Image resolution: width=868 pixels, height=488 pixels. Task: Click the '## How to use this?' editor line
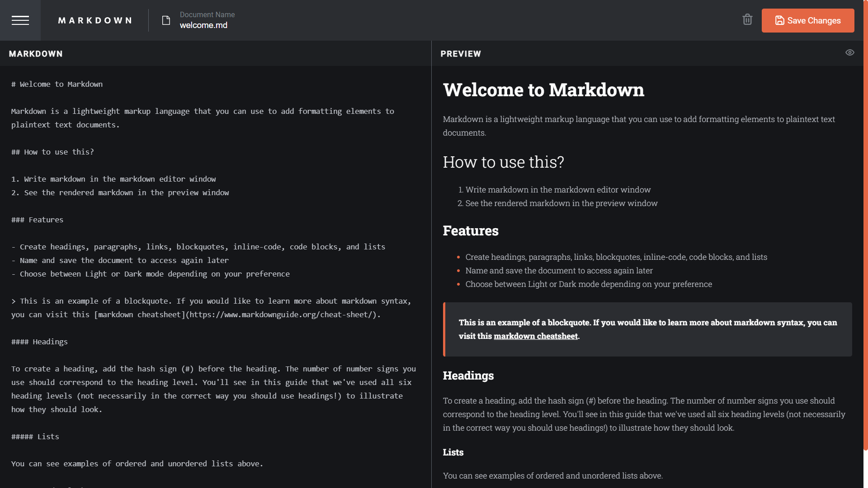(x=52, y=152)
